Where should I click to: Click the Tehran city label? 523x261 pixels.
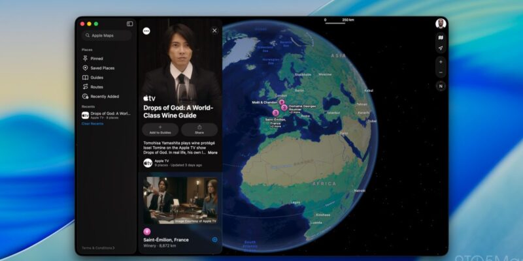(x=362, y=104)
